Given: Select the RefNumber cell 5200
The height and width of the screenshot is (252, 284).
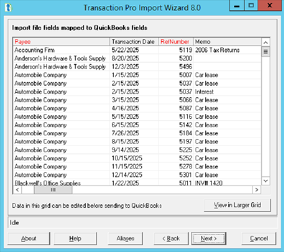Looking at the screenshot, I should (176, 59).
